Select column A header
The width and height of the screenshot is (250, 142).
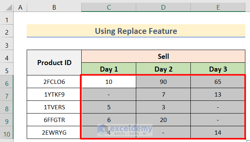(x=20, y=7)
